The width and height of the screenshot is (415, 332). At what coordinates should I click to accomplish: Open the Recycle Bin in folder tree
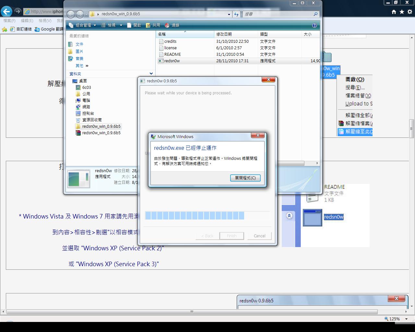point(92,120)
